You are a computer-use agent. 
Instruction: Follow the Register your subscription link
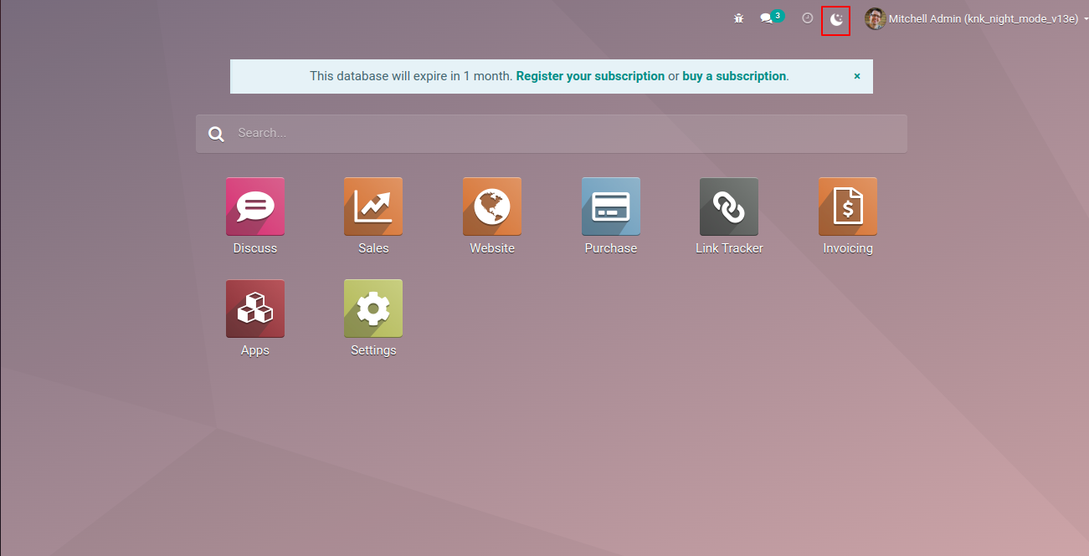click(590, 76)
